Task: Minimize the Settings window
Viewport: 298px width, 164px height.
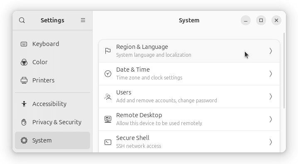Action: coord(246,20)
